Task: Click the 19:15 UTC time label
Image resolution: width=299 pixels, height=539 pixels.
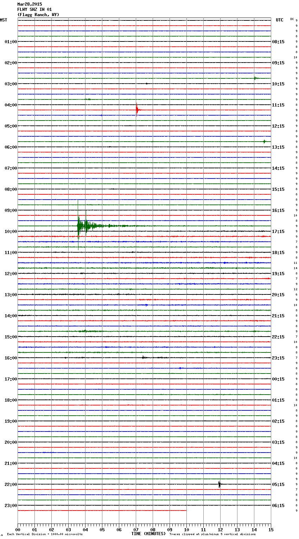Action: pyautogui.click(x=278, y=274)
